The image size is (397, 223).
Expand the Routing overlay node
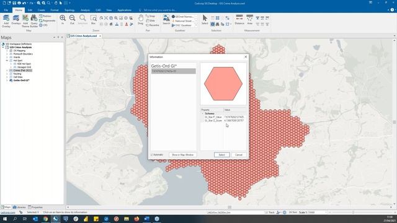(x=7, y=74)
